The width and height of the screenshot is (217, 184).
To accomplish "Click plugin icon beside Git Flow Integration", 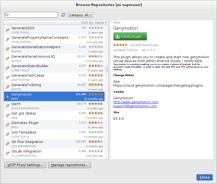I will (x=8, y=144).
